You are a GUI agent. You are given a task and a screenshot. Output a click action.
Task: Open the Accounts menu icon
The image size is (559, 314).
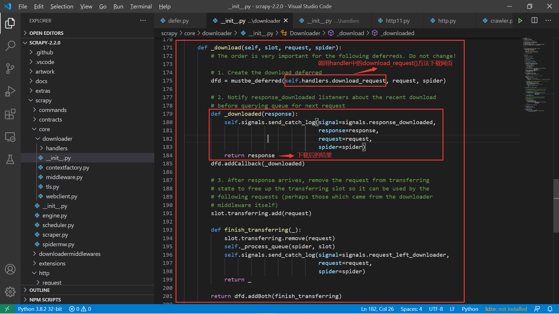10,269
